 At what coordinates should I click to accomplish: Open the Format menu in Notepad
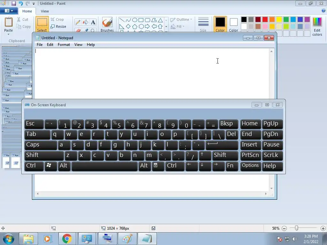pos(64,45)
